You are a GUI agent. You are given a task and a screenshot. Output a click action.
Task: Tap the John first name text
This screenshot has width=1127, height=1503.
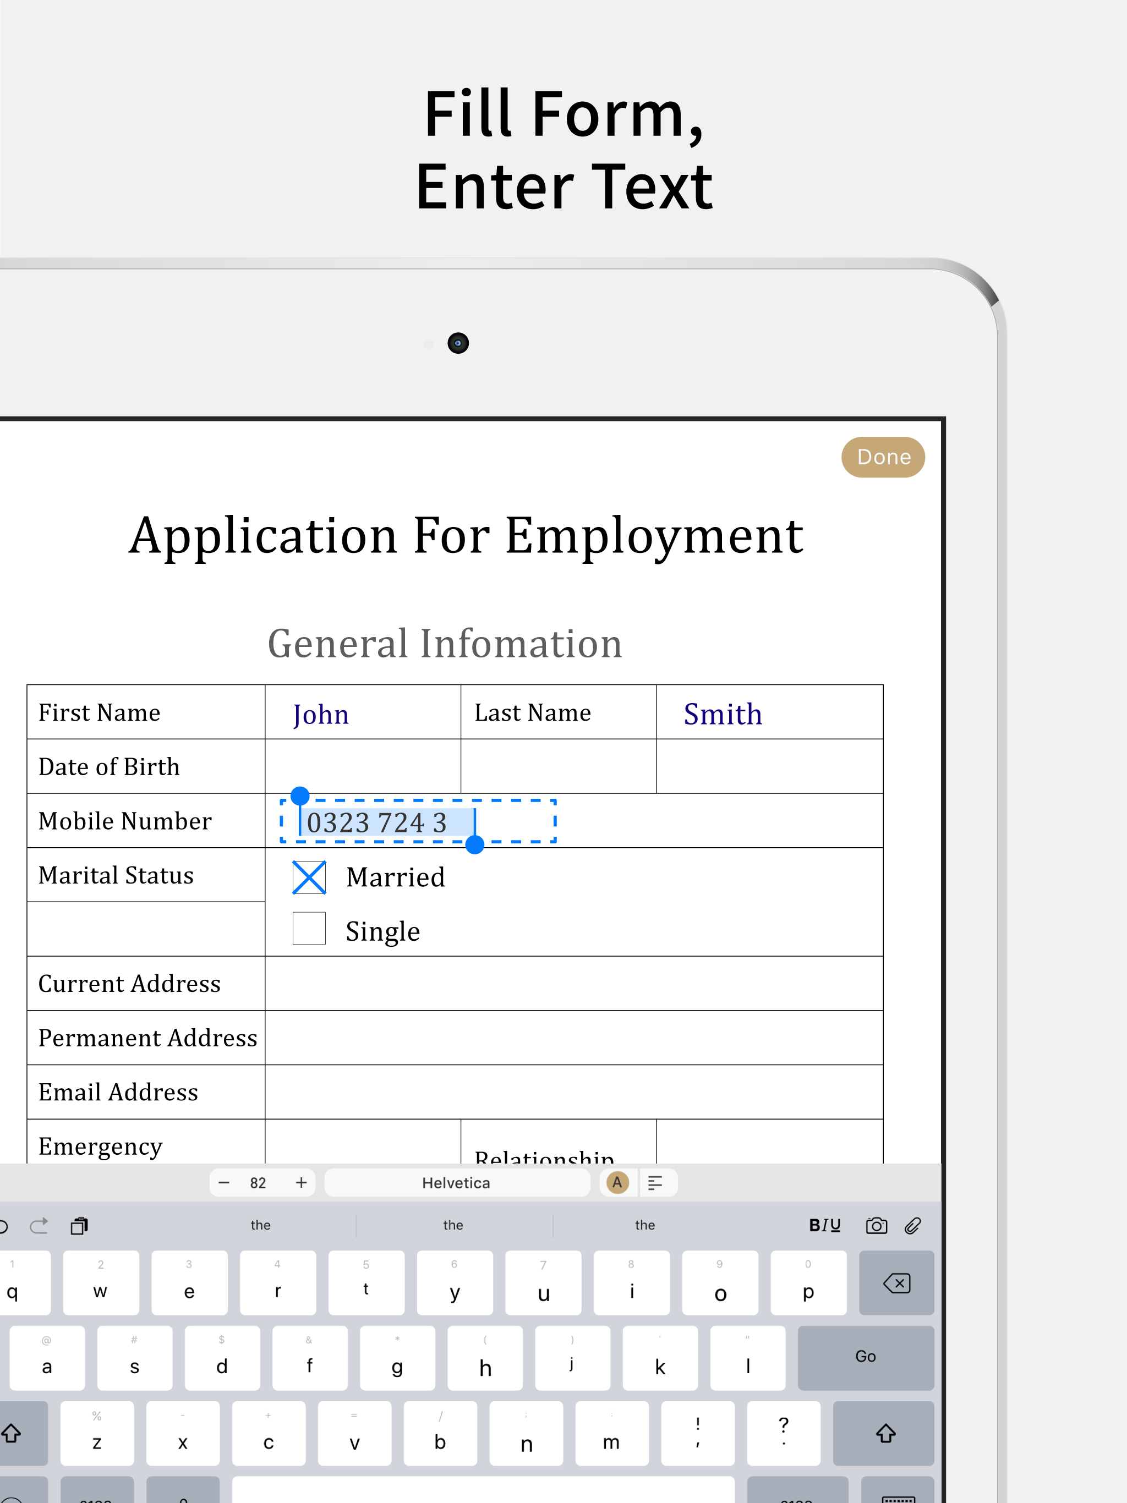tap(321, 714)
